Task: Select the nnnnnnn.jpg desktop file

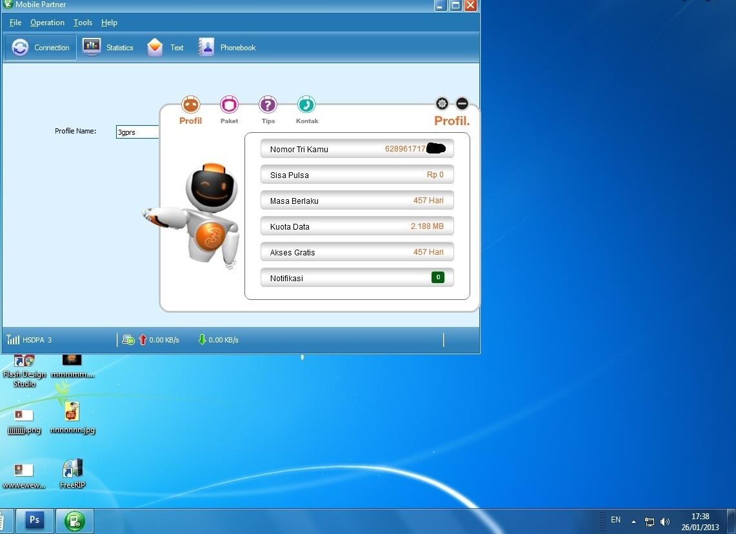Action: (x=72, y=419)
